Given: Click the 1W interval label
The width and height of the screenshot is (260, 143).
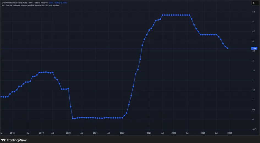Looking at the screenshot, I should pyautogui.click(x=30, y=3).
